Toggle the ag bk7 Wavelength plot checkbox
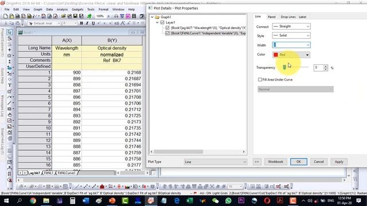Screen dimensions: 367x206 pyautogui.click(x=167, y=28)
